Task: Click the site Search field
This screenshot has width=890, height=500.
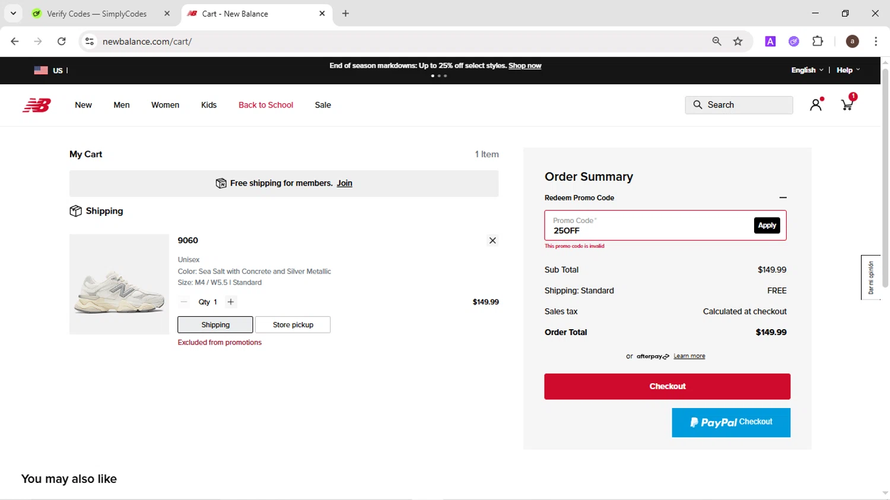Action: [739, 105]
